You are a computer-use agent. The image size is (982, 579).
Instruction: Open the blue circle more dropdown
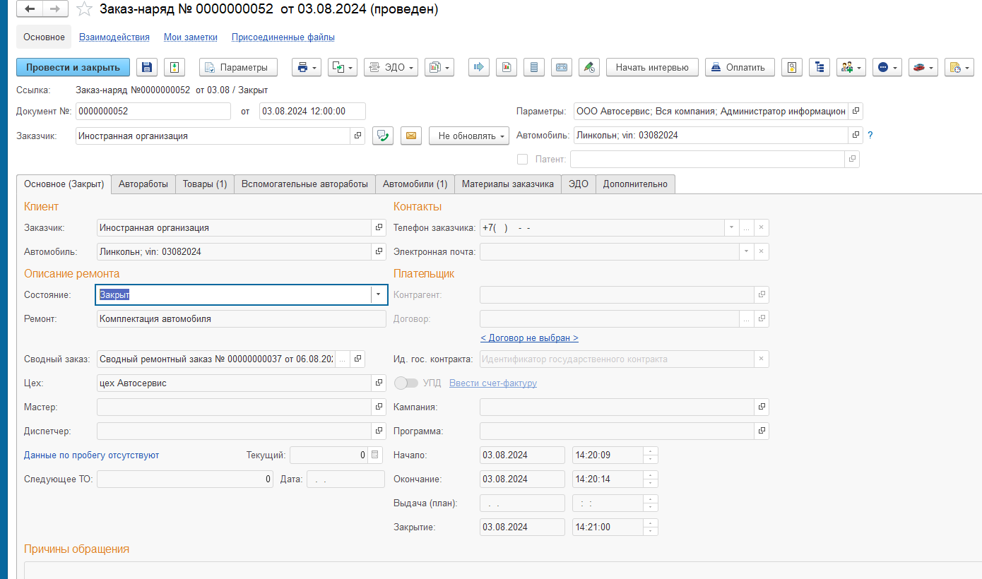(x=887, y=67)
